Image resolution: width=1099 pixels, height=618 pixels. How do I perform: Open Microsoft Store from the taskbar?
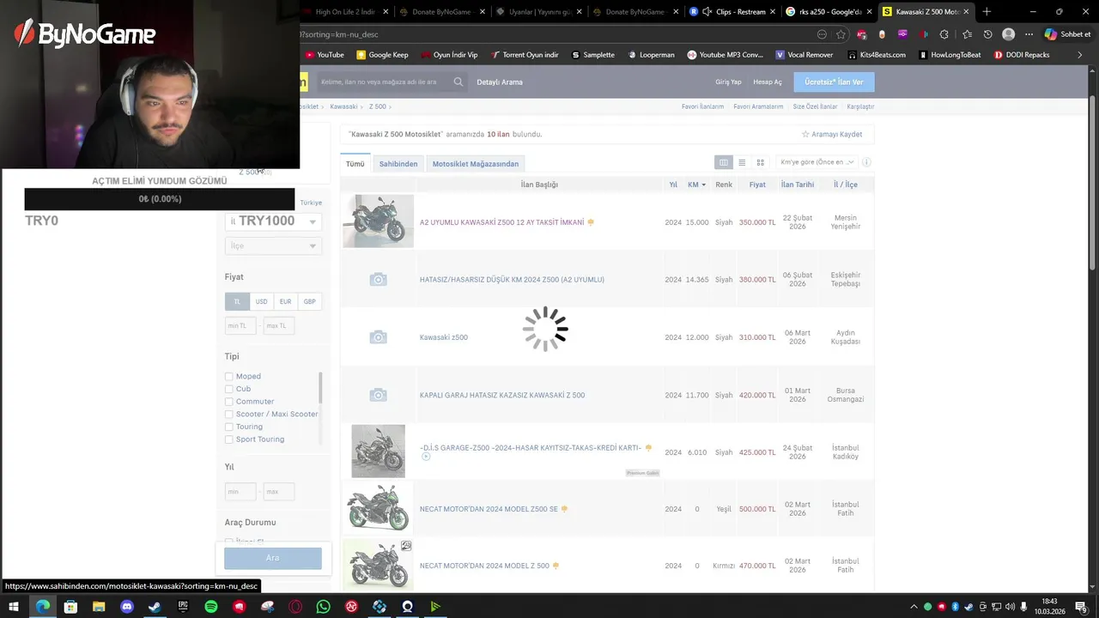coord(70,607)
